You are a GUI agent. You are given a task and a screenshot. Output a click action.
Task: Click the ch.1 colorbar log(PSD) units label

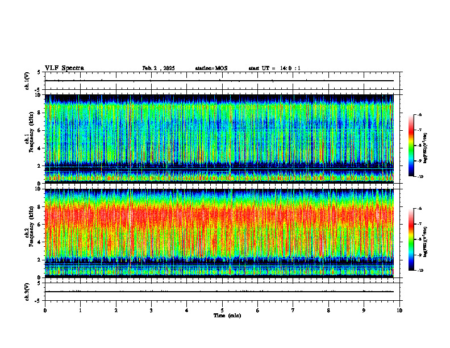tap(426, 148)
